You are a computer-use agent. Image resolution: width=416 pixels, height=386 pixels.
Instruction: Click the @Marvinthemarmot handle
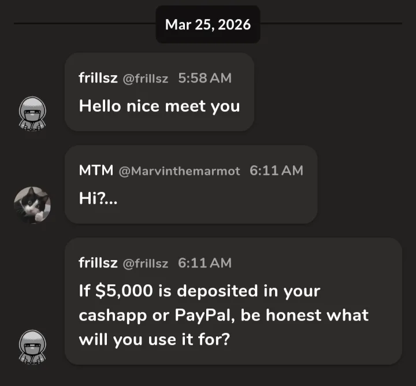click(179, 171)
